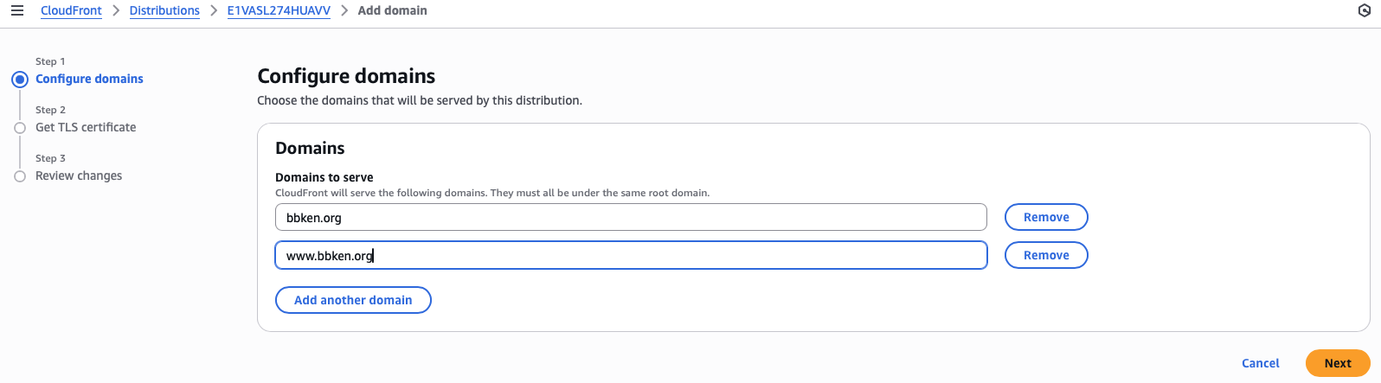The height and width of the screenshot is (383, 1381).
Task: Select the Review changes step label
Action: (79, 176)
